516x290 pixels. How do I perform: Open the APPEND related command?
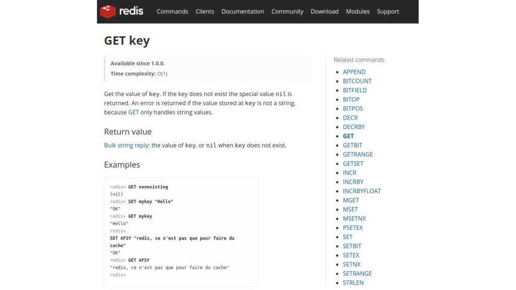click(354, 72)
